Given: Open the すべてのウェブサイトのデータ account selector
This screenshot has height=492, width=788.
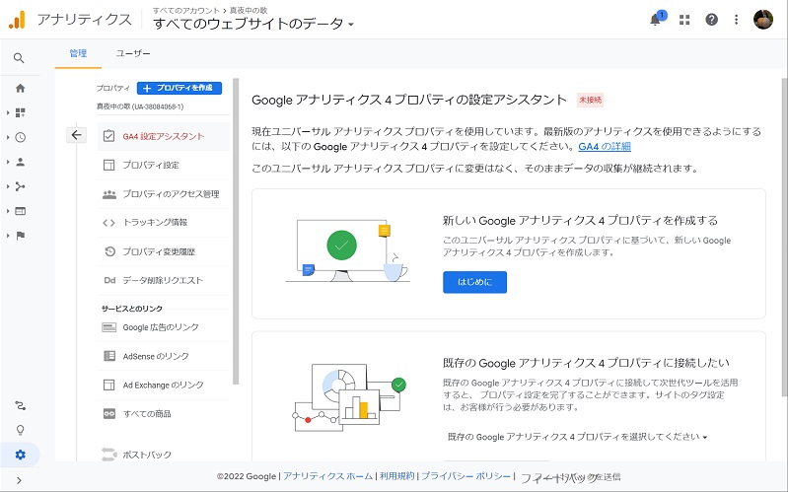Looking at the screenshot, I should point(253,24).
